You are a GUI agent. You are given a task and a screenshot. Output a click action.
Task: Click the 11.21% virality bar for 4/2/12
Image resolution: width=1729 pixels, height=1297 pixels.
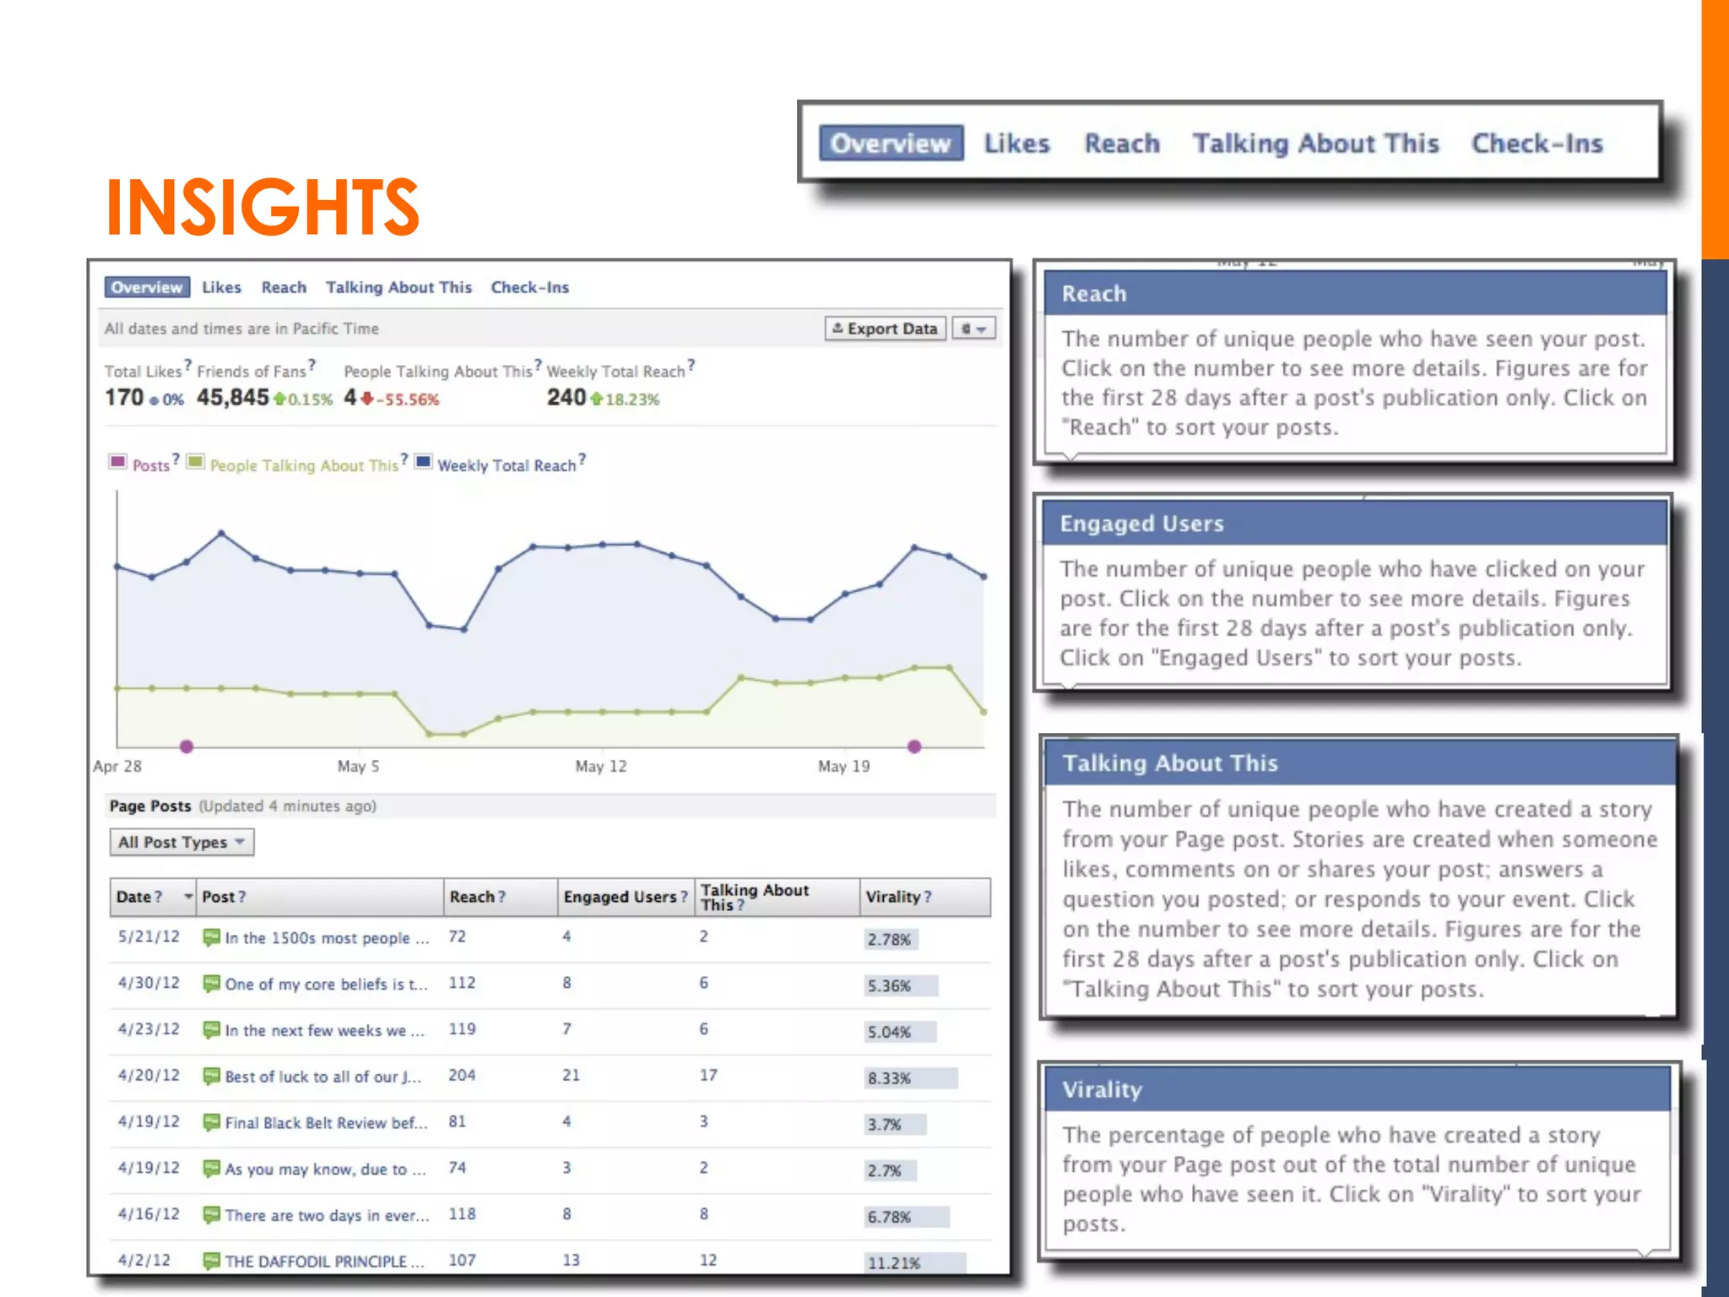tap(915, 1263)
